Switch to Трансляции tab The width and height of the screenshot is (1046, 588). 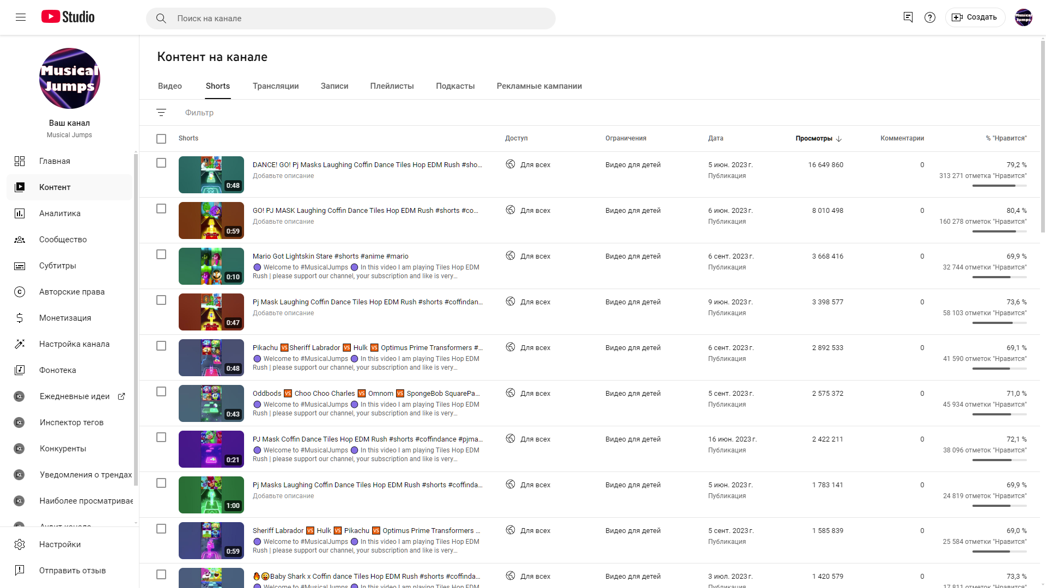click(276, 86)
